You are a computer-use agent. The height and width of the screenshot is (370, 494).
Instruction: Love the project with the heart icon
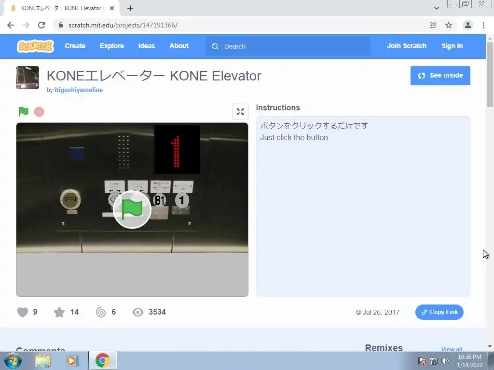pos(23,312)
